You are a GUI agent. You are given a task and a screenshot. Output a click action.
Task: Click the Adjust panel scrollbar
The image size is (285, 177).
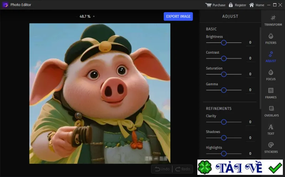click(x=260, y=68)
